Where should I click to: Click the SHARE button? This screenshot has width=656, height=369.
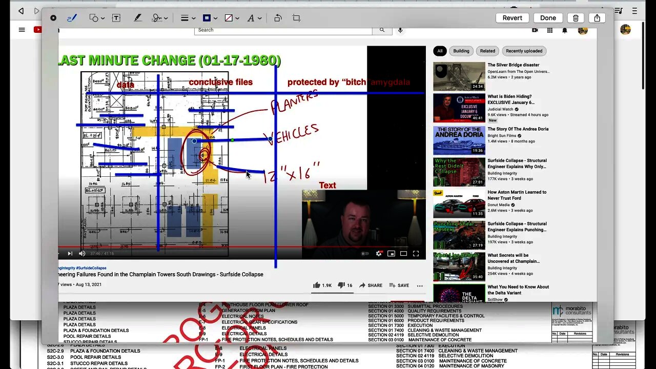click(371, 285)
